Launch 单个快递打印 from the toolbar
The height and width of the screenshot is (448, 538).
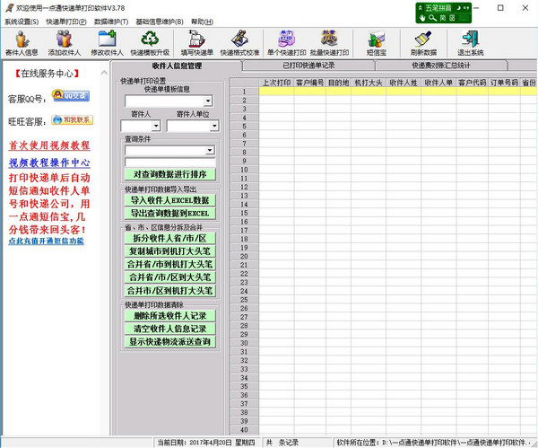tap(285, 42)
